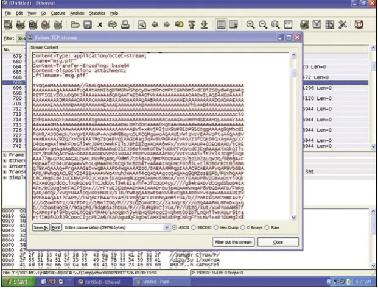Open preferences wrench icon
The height and width of the screenshot is (289, 378).
[342, 24]
